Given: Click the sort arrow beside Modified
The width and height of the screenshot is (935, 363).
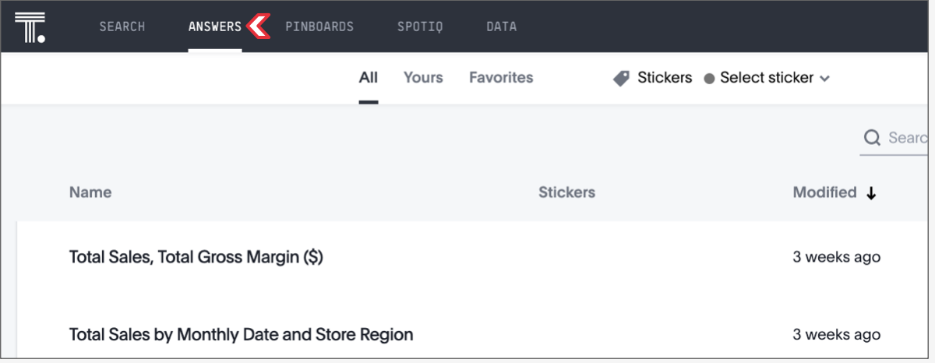Looking at the screenshot, I should [871, 193].
